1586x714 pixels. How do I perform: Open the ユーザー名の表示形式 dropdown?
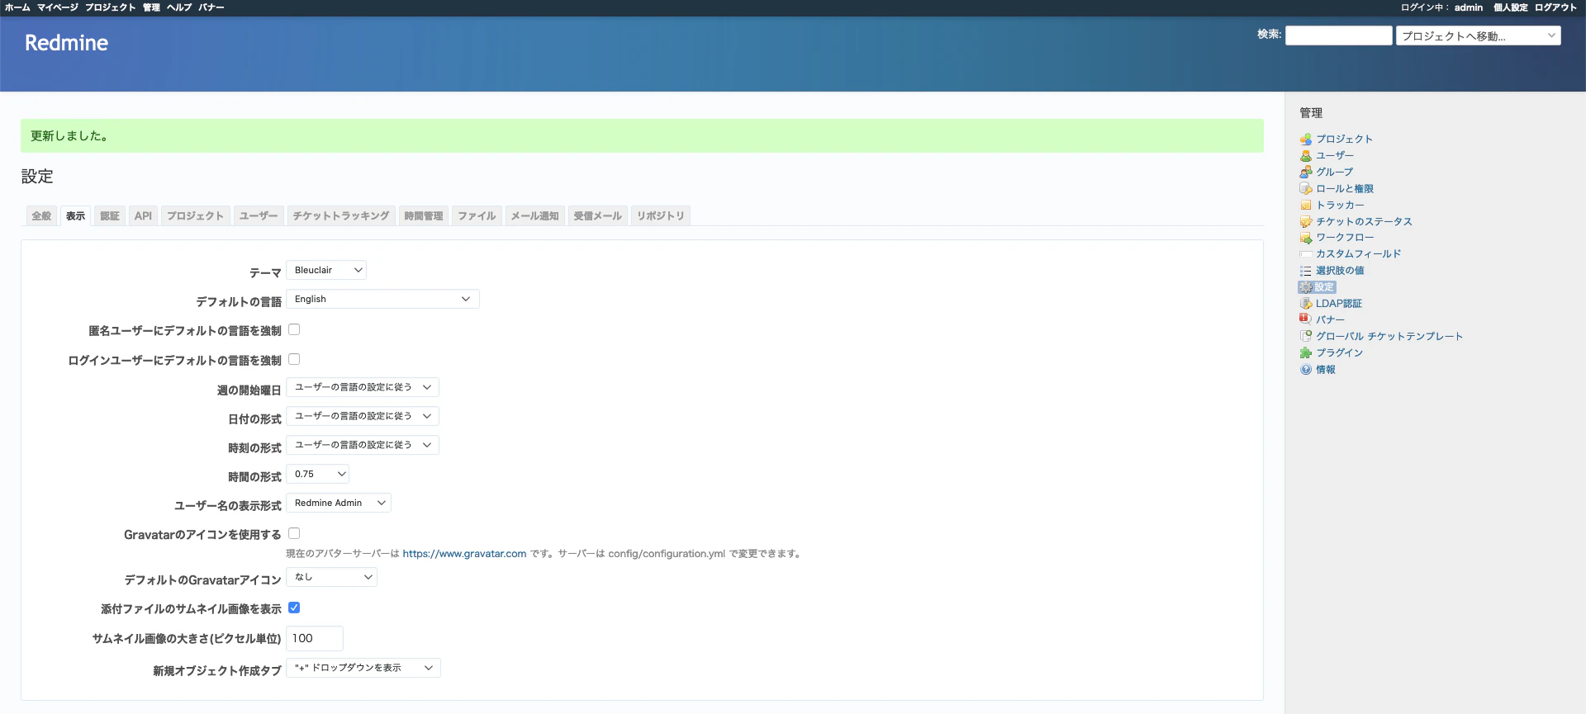pyautogui.click(x=339, y=503)
